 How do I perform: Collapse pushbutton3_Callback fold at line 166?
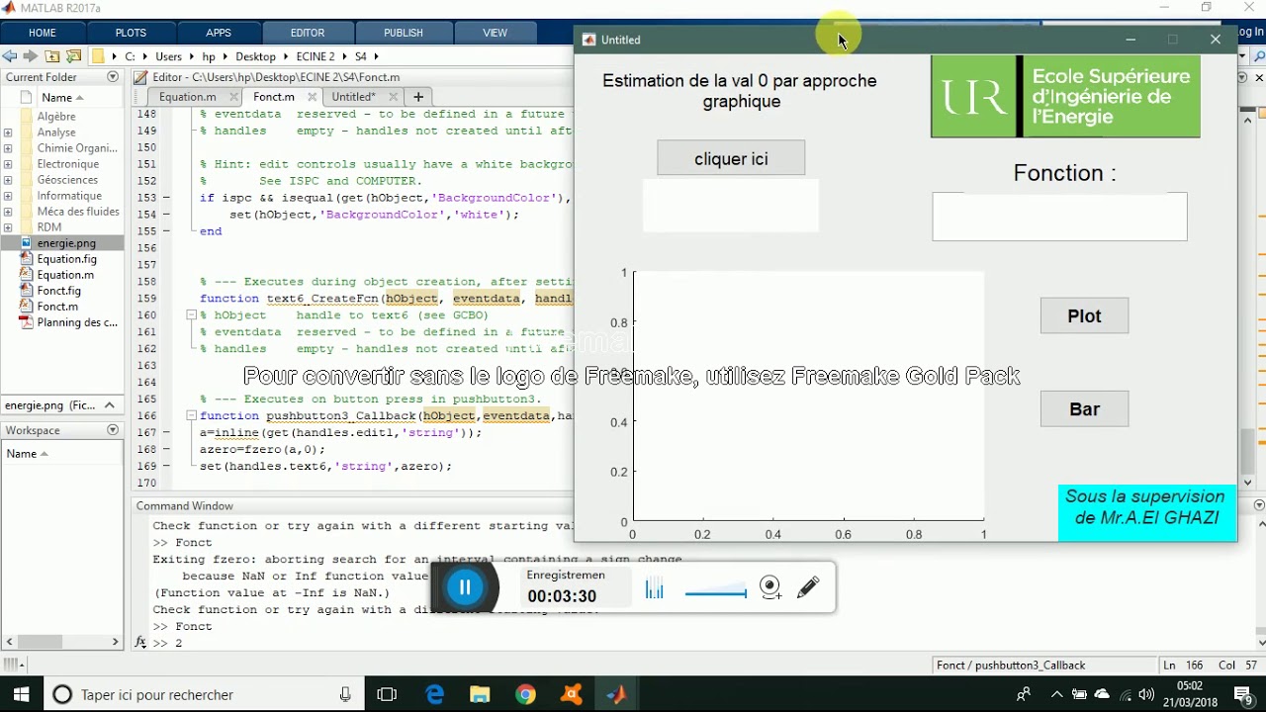click(192, 416)
